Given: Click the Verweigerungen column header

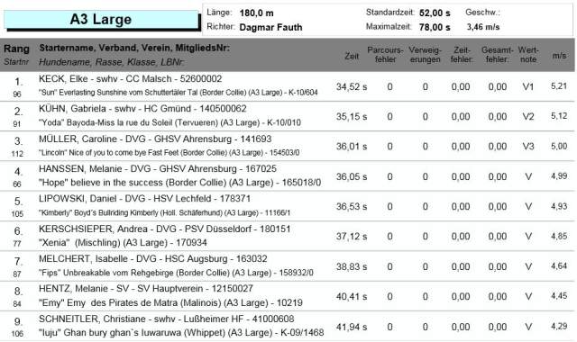Looking at the screenshot, I should coord(425,55).
